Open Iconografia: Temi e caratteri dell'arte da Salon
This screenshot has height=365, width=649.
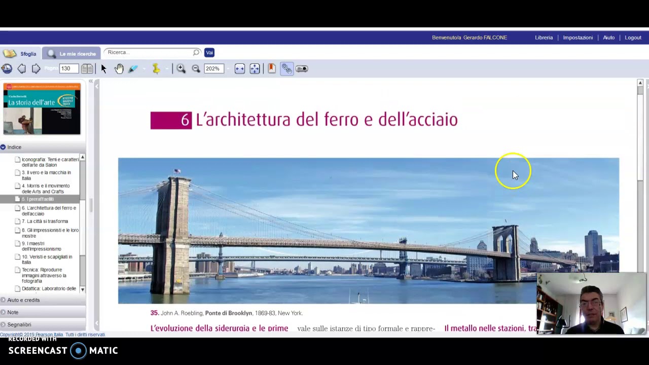47,162
